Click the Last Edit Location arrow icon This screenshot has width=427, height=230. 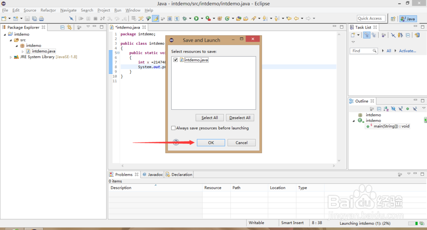coord(289,18)
